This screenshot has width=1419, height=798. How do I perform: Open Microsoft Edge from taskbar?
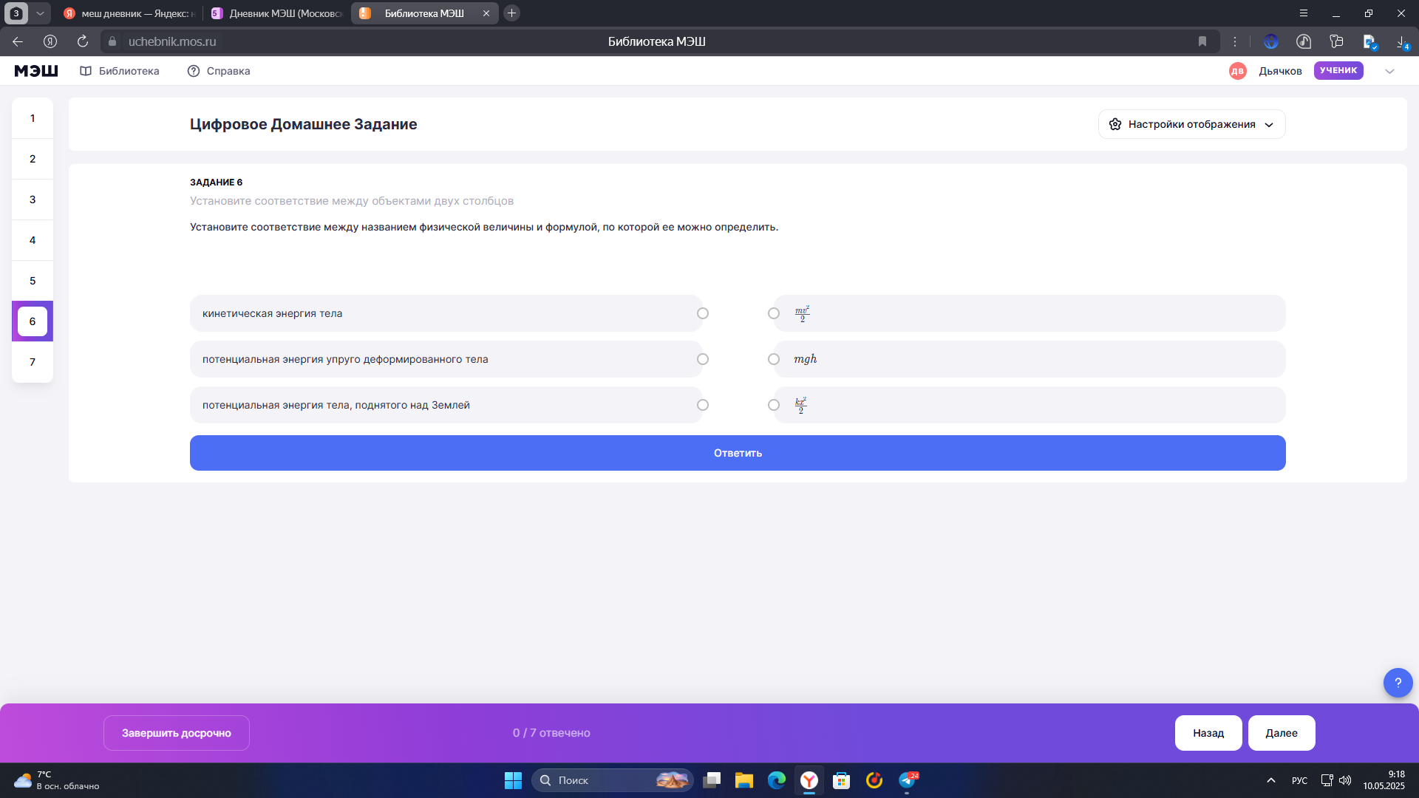click(776, 780)
